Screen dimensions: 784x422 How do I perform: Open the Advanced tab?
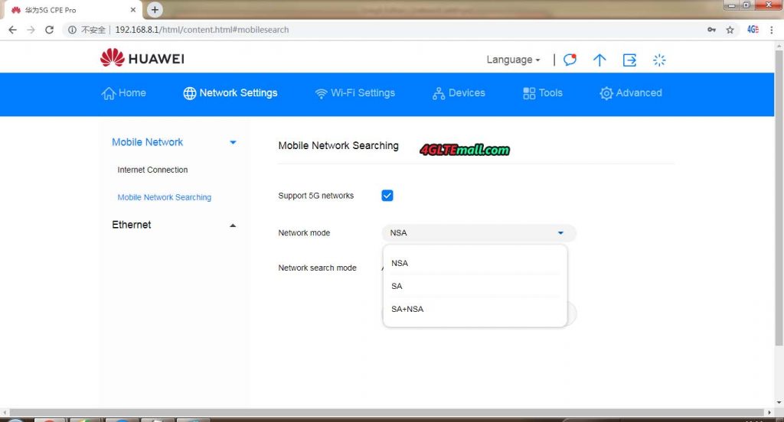coord(631,93)
